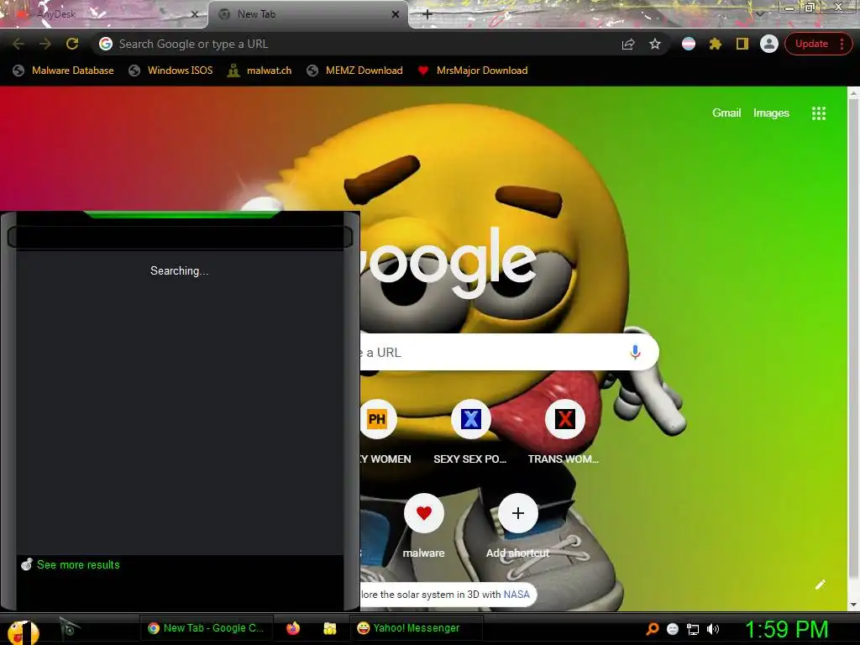Image resolution: width=860 pixels, height=645 pixels.
Task: Open the Images link
Action: pyautogui.click(x=771, y=113)
